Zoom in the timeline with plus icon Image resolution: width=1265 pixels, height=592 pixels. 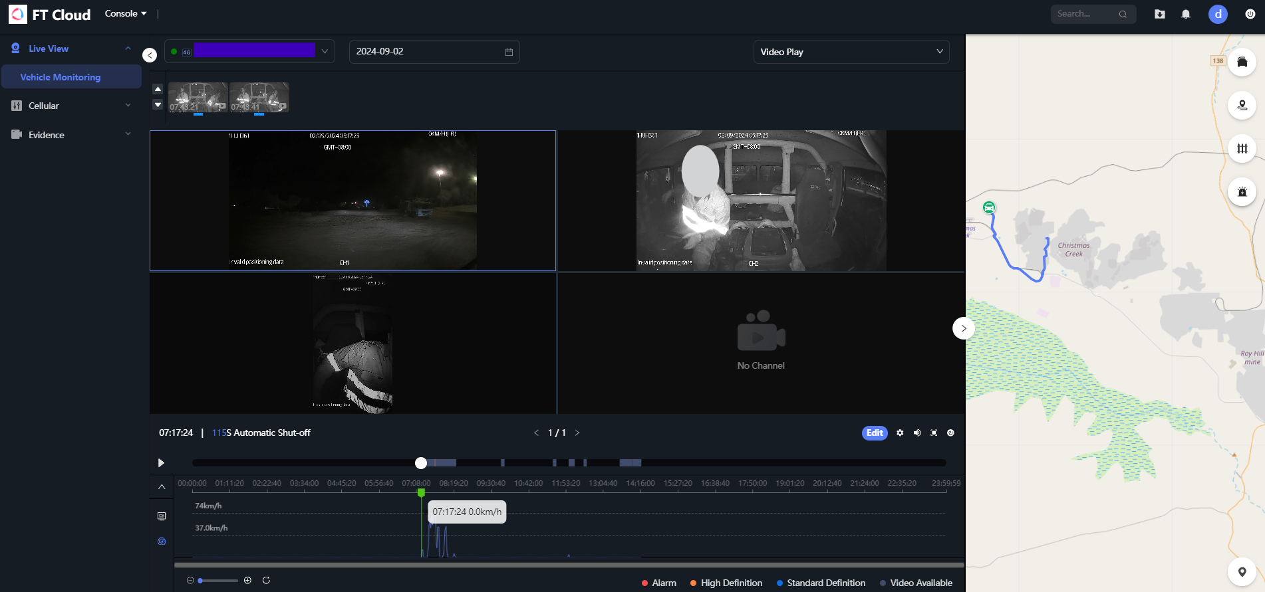247,580
